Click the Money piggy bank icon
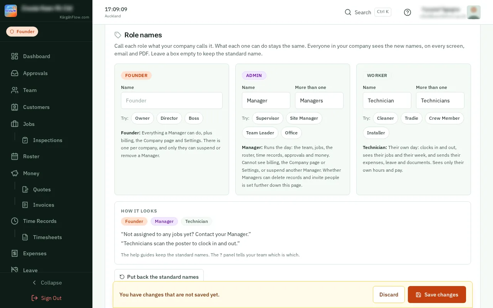 pyautogui.click(x=15, y=173)
